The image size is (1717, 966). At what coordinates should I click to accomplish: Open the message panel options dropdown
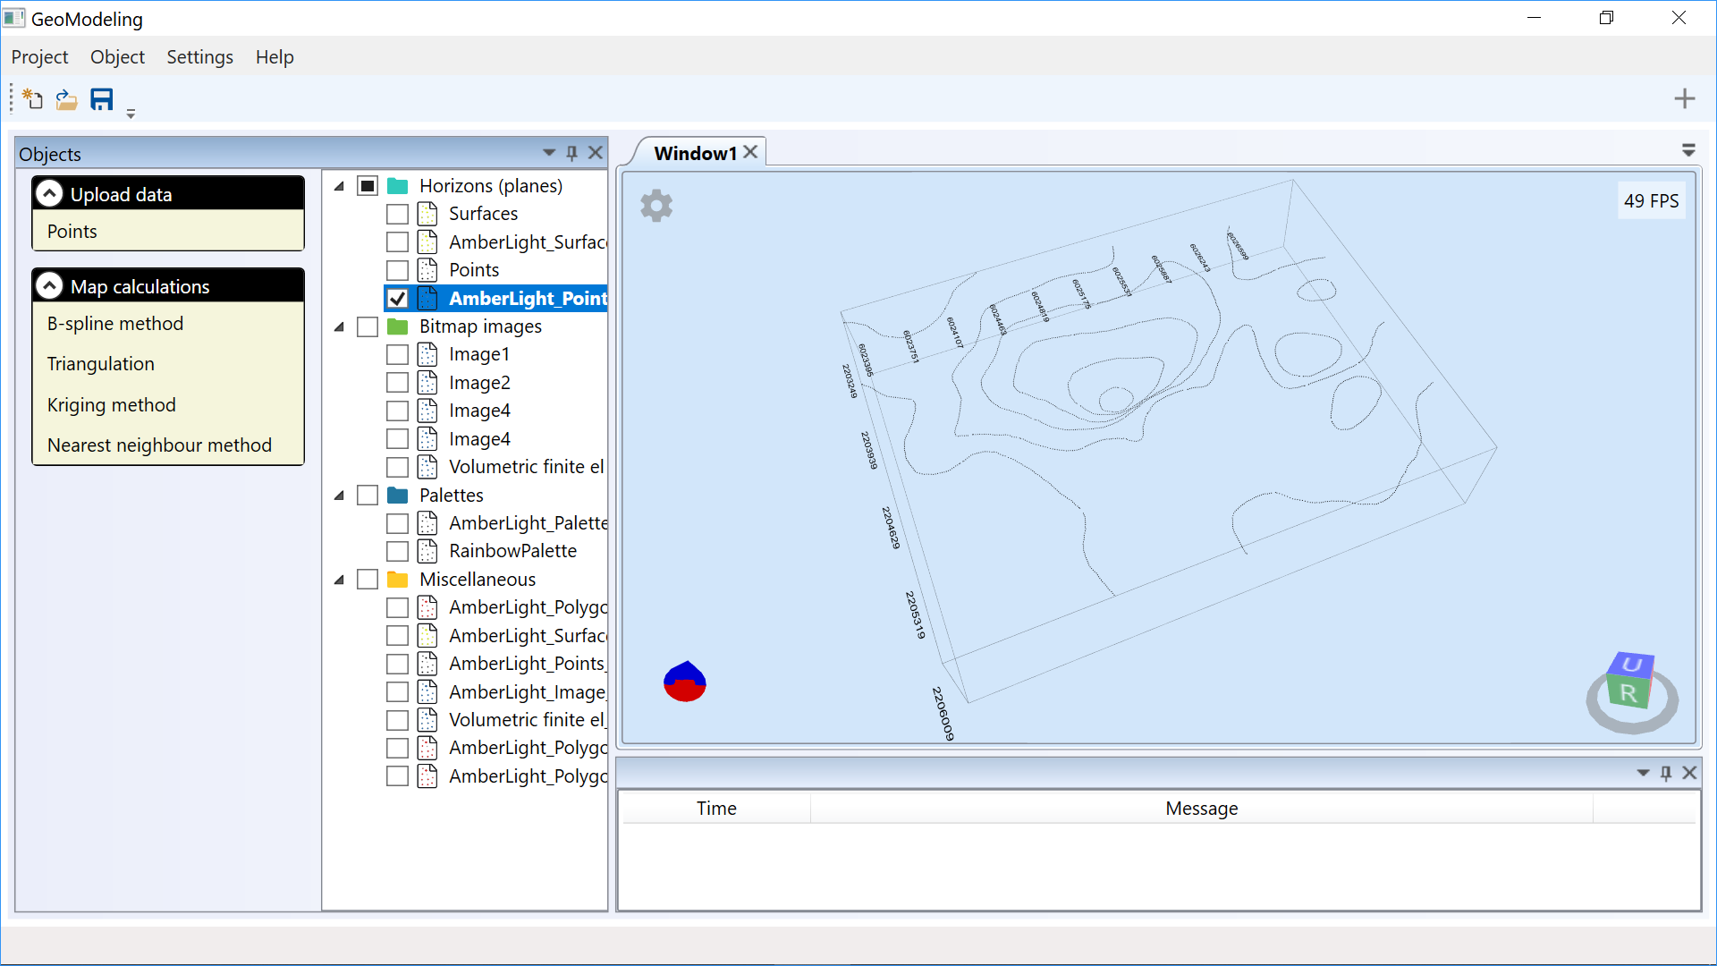(1643, 773)
